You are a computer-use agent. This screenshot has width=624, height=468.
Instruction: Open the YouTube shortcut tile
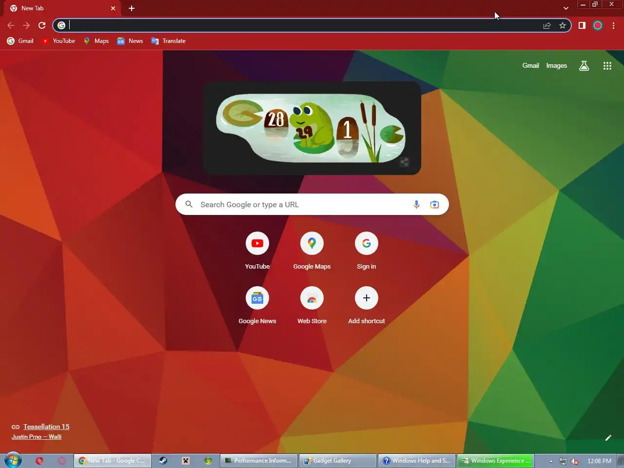click(x=257, y=251)
